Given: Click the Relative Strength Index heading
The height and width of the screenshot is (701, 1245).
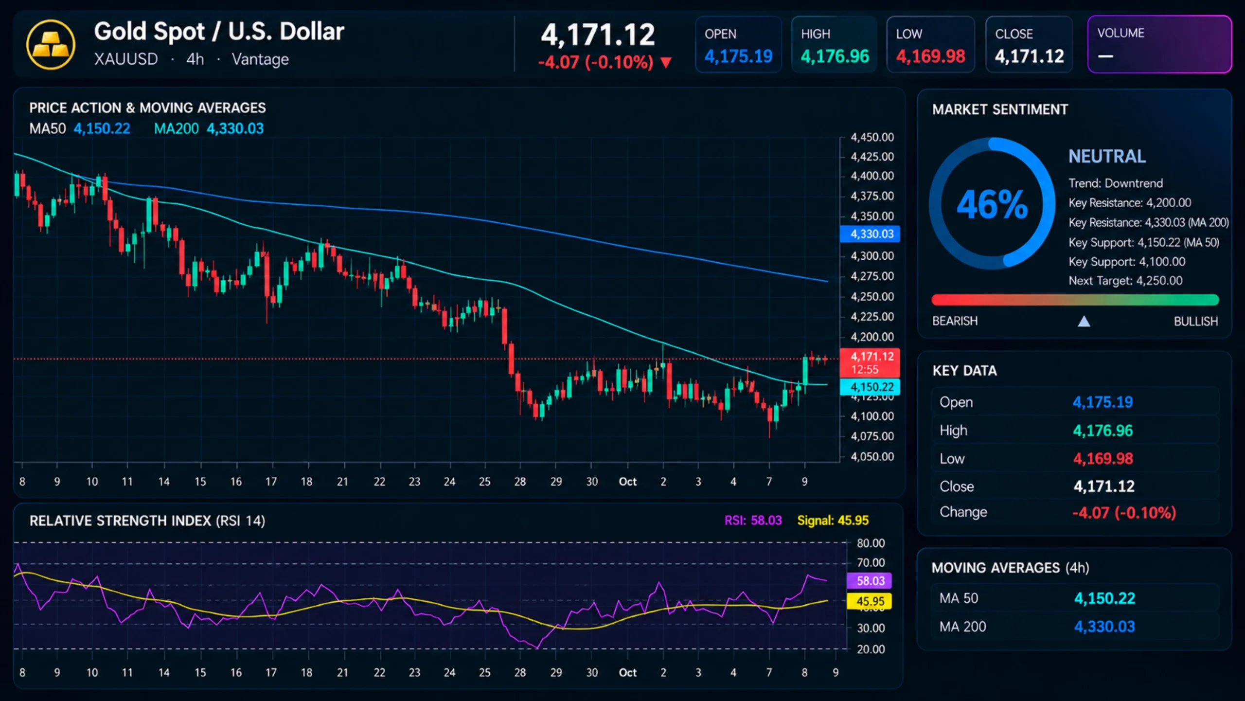Looking at the screenshot, I should (x=147, y=521).
